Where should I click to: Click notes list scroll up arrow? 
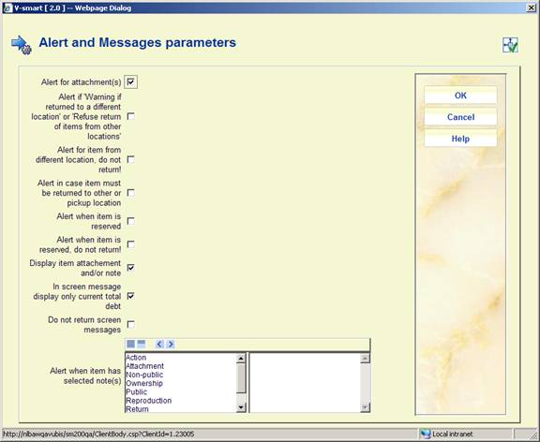(241, 358)
